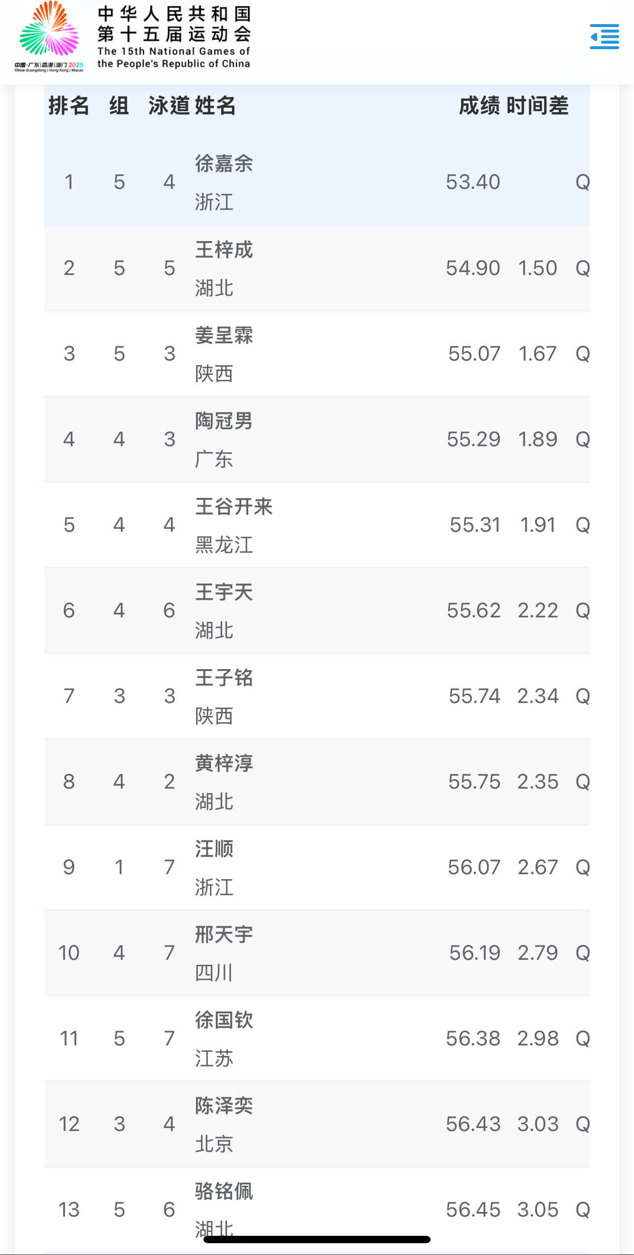Open the hamburger menu icon
The image size is (634, 1255).
pos(604,37)
